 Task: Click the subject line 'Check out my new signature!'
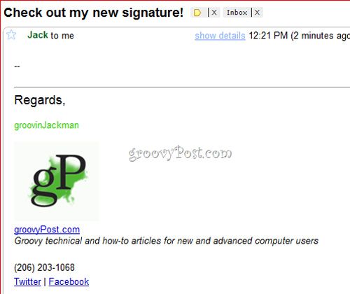coord(94,13)
